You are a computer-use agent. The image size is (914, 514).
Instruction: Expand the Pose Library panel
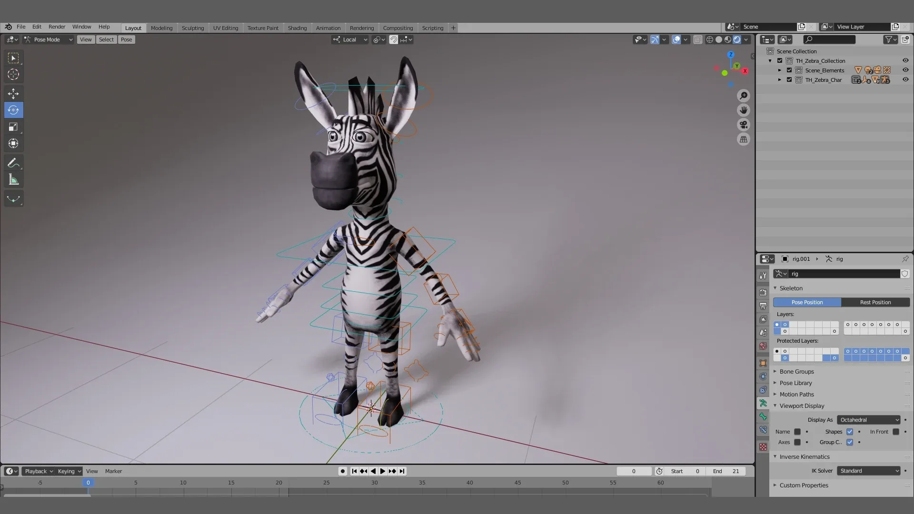click(x=795, y=383)
